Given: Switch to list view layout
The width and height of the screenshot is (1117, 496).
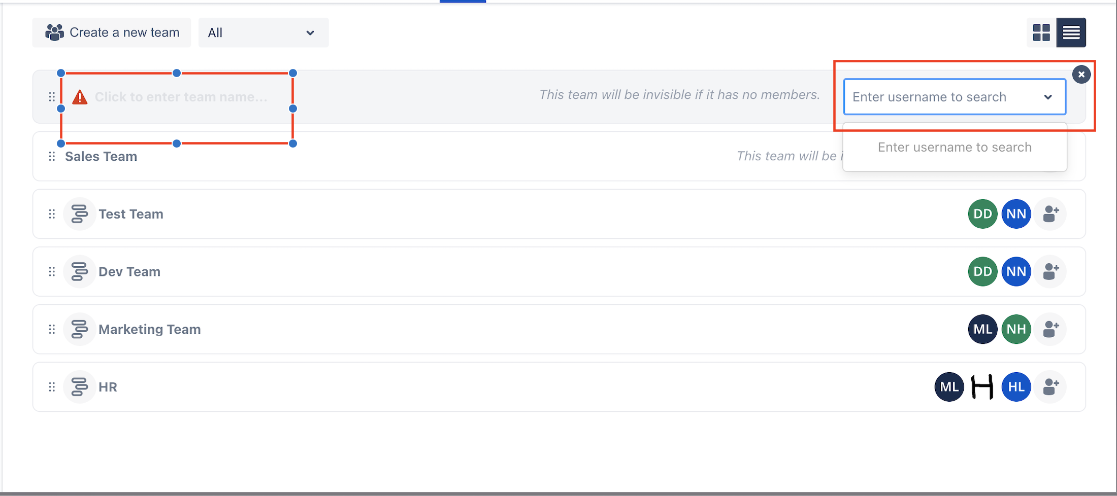Looking at the screenshot, I should (1071, 32).
